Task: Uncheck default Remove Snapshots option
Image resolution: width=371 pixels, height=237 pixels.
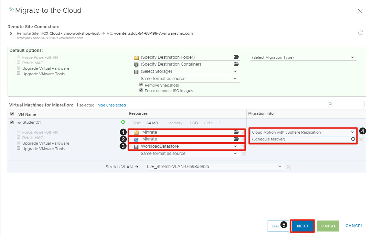Action: tap(141, 85)
